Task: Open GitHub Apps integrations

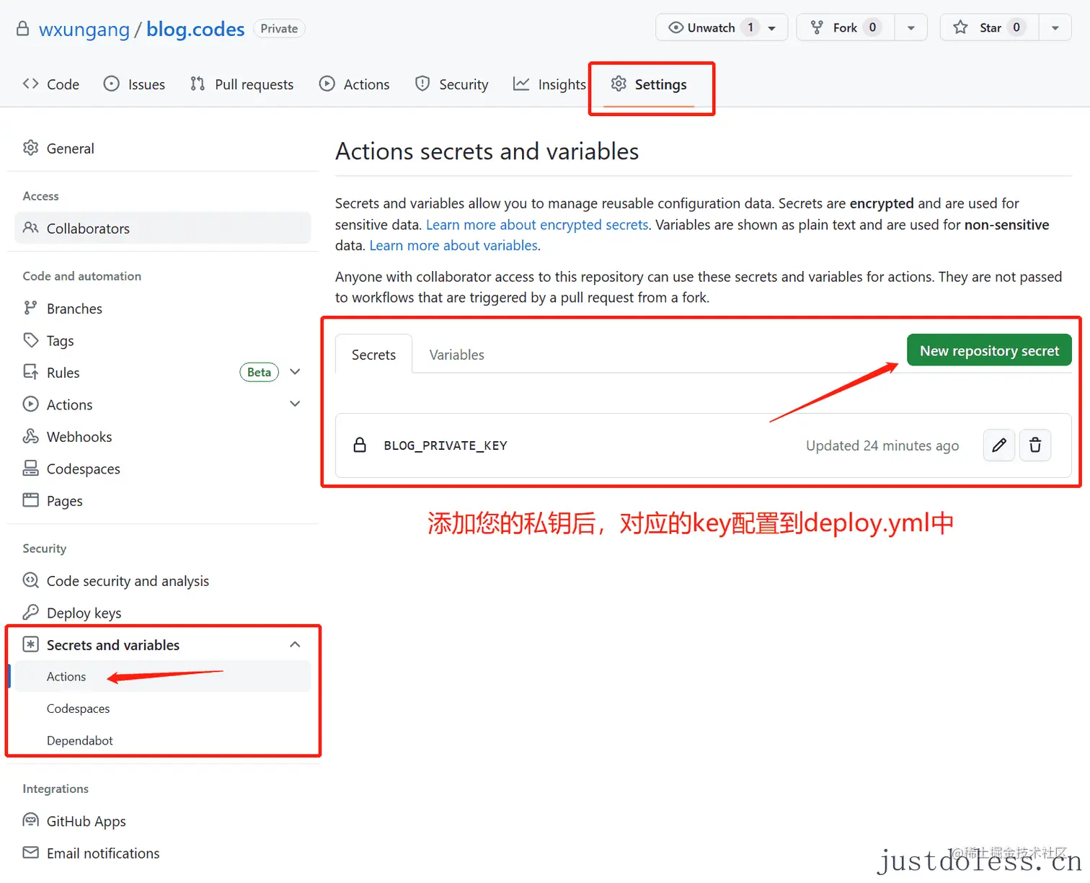Action: click(86, 820)
